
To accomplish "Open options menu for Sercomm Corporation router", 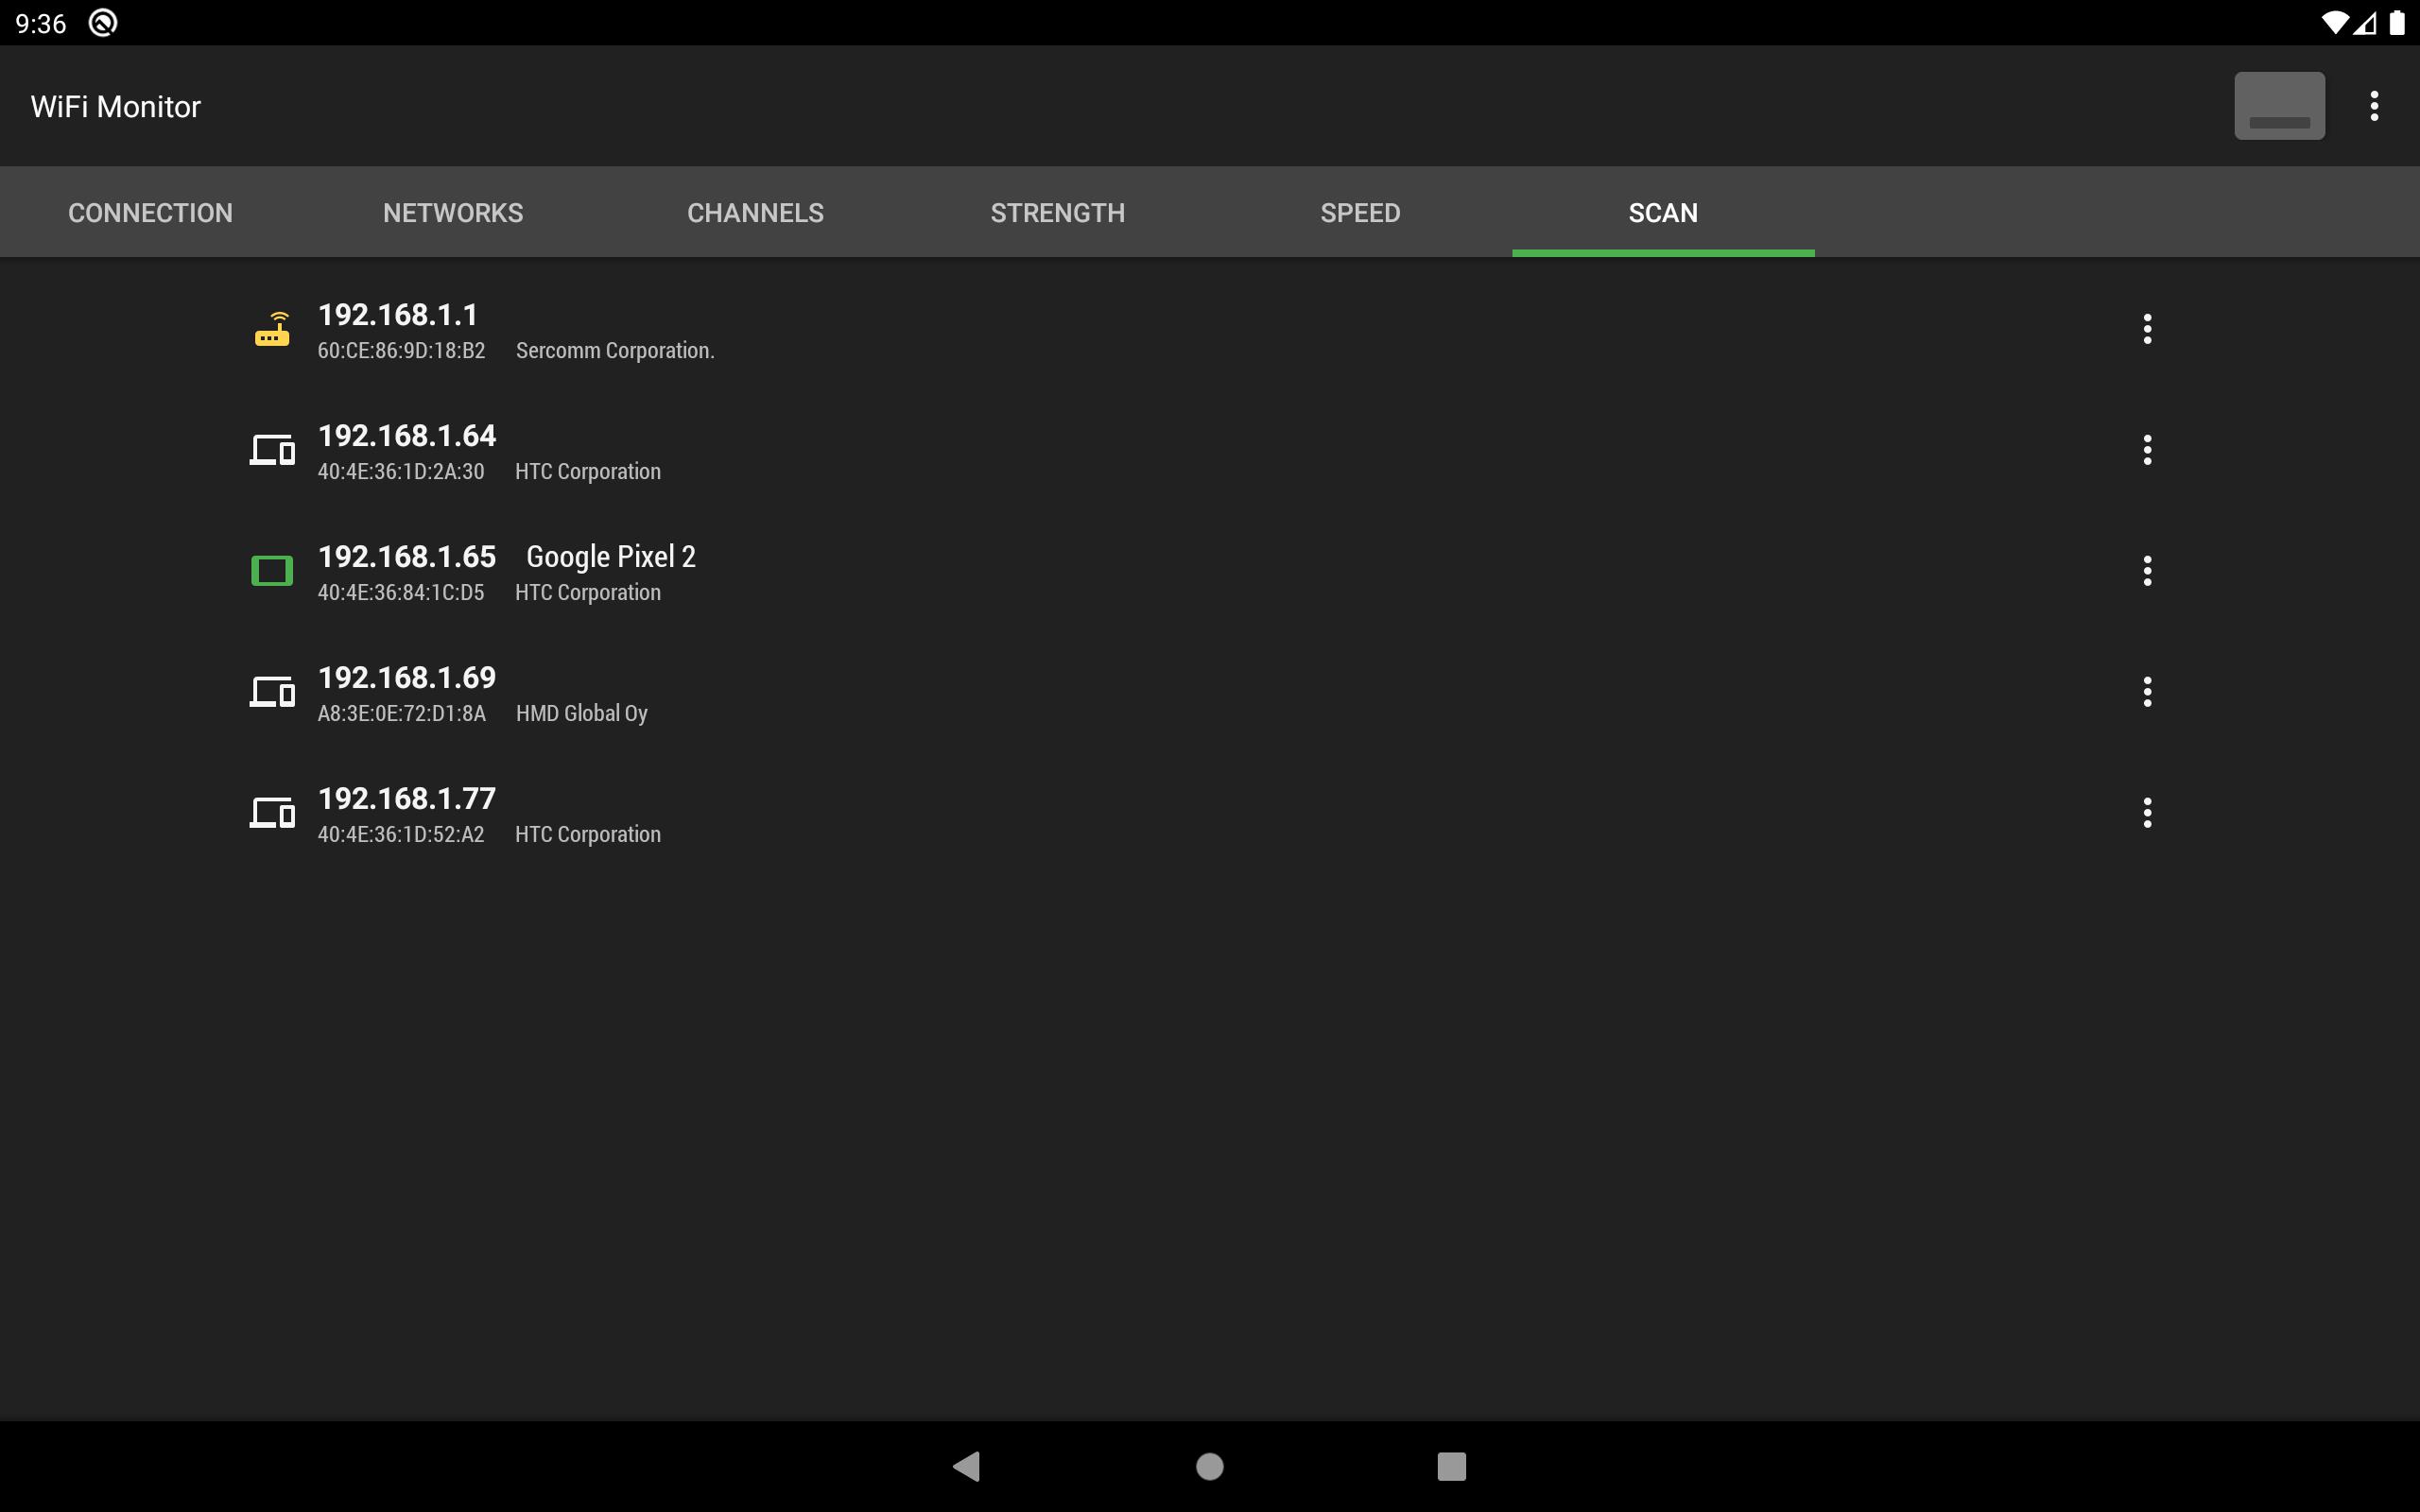I will pyautogui.click(x=2146, y=329).
